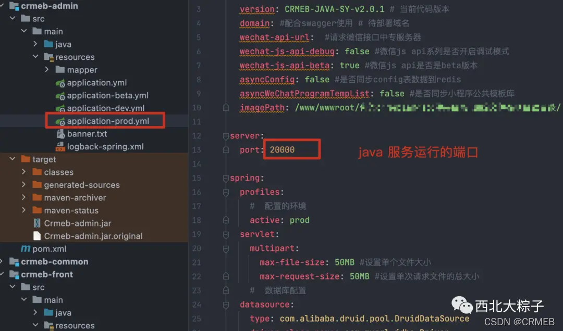Click the src folder icon under crmeb-front
This screenshot has height=331, width=563.
tap(26, 287)
